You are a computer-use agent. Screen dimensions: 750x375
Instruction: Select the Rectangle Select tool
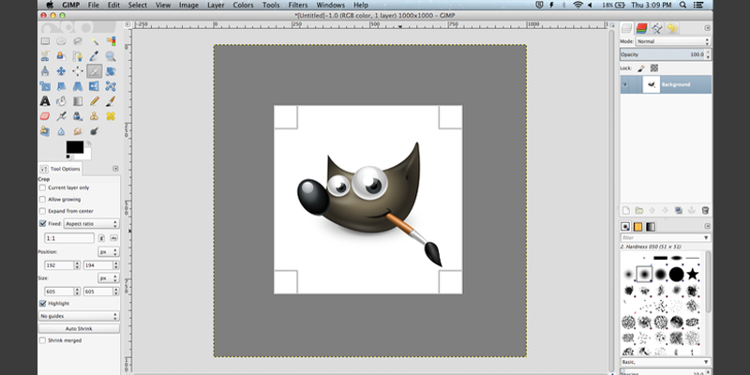(45, 41)
